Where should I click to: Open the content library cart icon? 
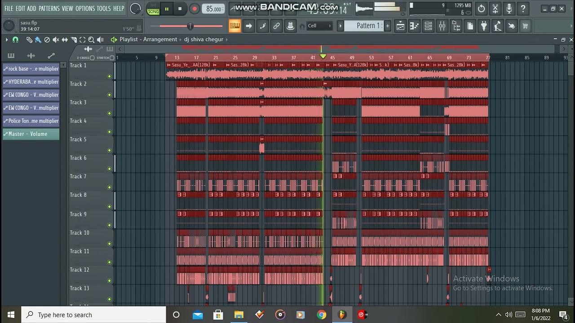[525, 26]
